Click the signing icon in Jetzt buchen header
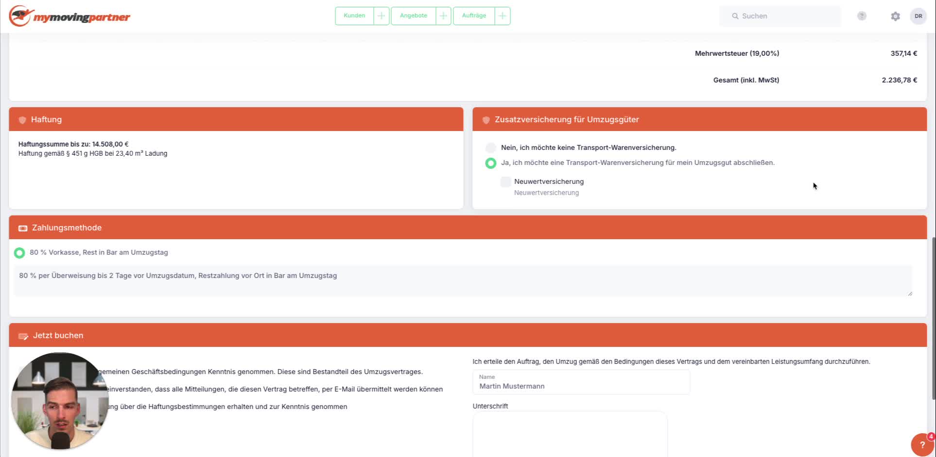Image resolution: width=936 pixels, height=457 pixels. pyautogui.click(x=23, y=336)
